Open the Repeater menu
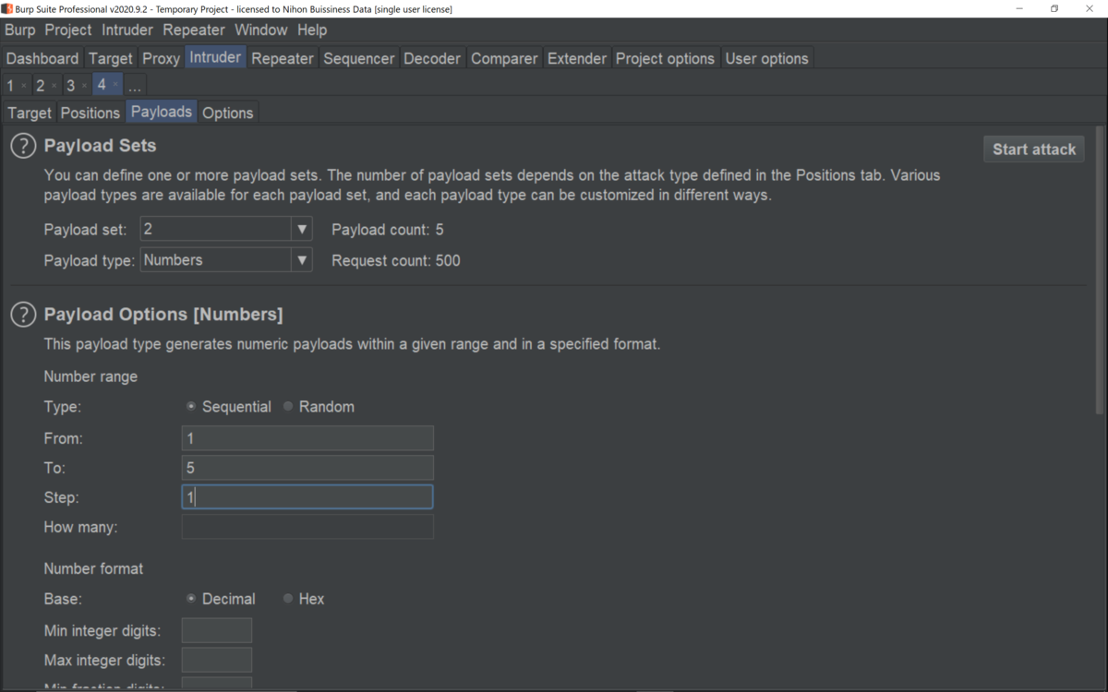Screen dimensions: 1108x692 (194, 30)
